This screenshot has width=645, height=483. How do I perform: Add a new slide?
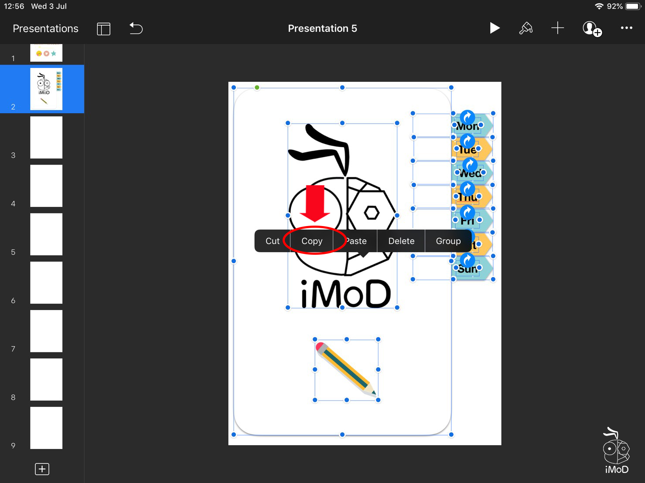pos(42,469)
